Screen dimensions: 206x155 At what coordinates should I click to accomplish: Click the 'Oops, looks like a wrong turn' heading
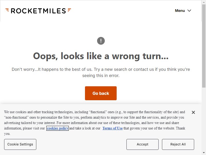pos(101,56)
